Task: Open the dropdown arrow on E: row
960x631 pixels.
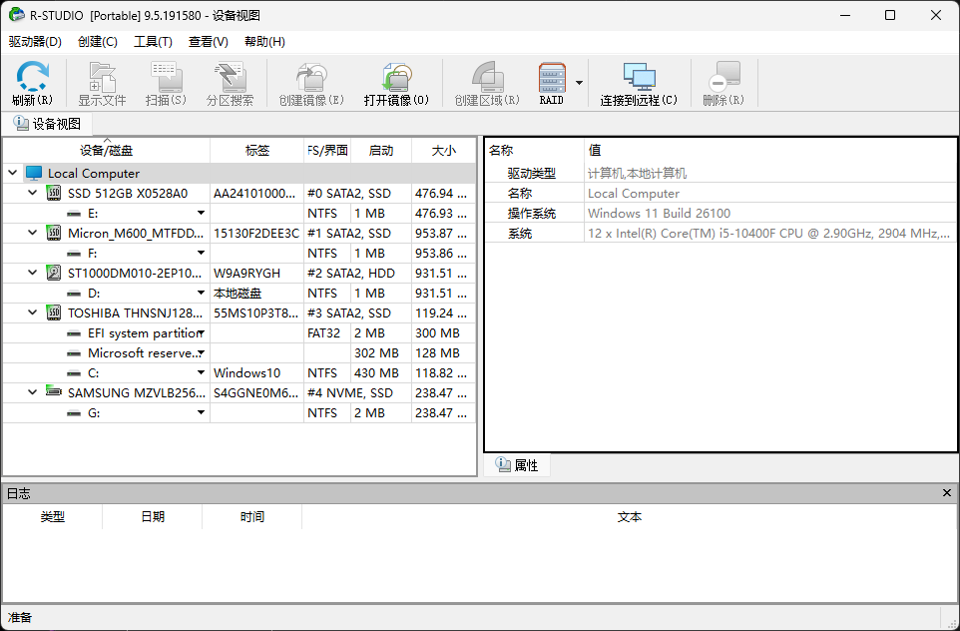Action: pyautogui.click(x=201, y=214)
